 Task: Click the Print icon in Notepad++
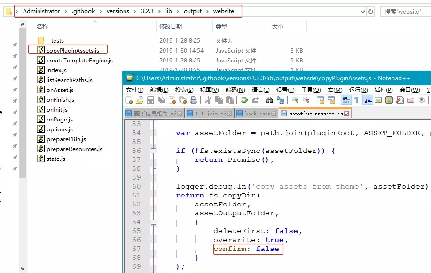[x=194, y=100]
